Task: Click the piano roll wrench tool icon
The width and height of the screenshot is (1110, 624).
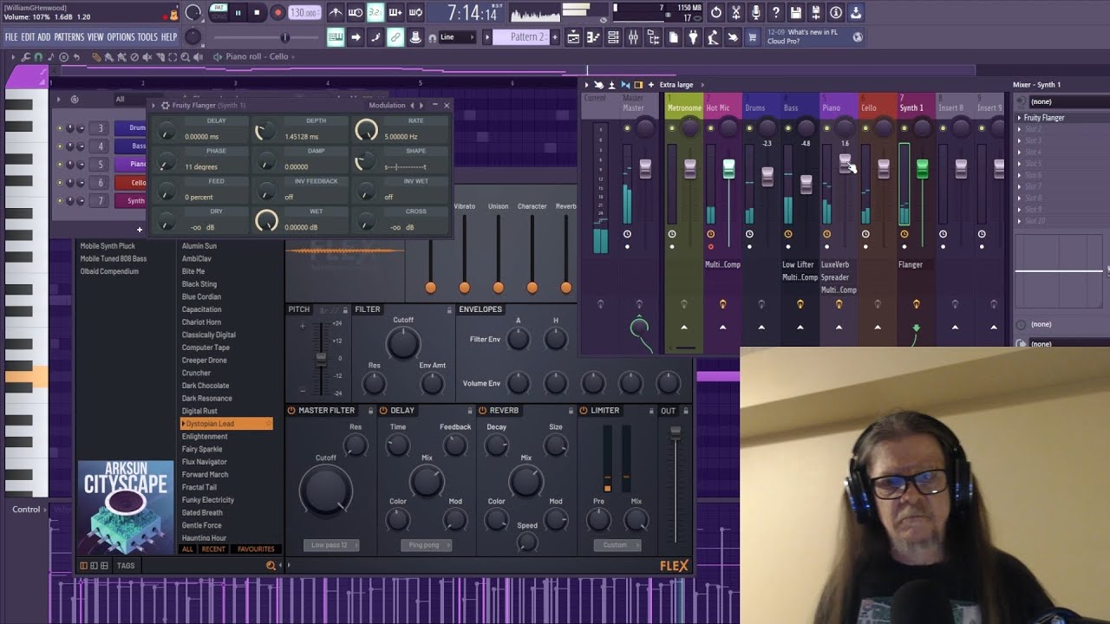Action: click(26, 57)
